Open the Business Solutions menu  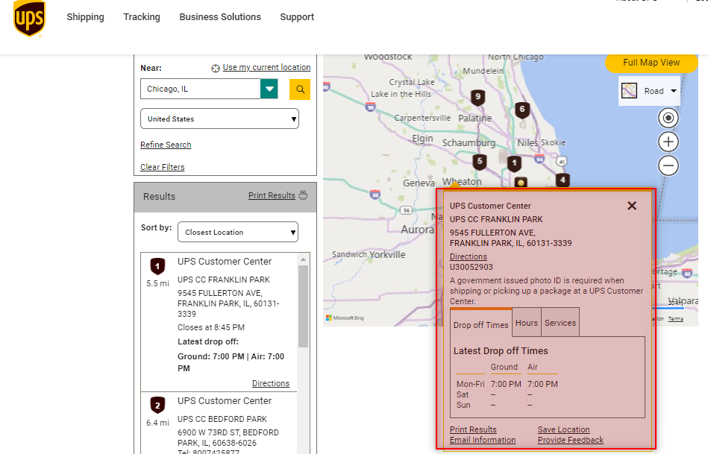click(220, 17)
